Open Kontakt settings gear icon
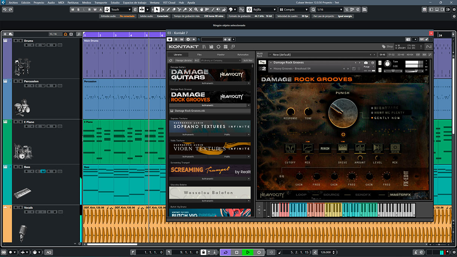This screenshot has height=257, width=457. (x=218, y=47)
